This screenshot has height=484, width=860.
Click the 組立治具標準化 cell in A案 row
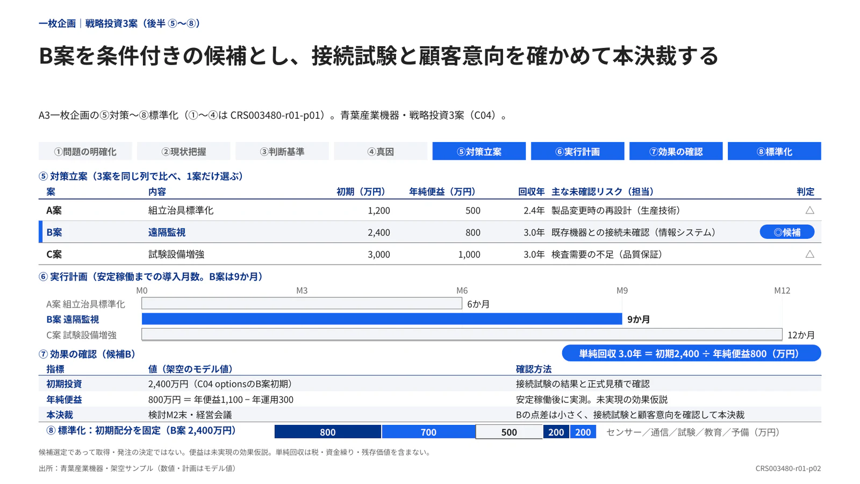(181, 210)
